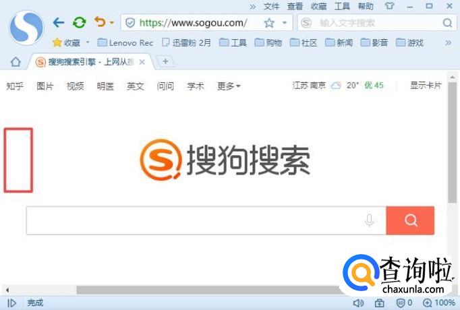The height and width of the screenshot is (310, 460).
Task: Open the 问问 link
Action: [165, 86]
